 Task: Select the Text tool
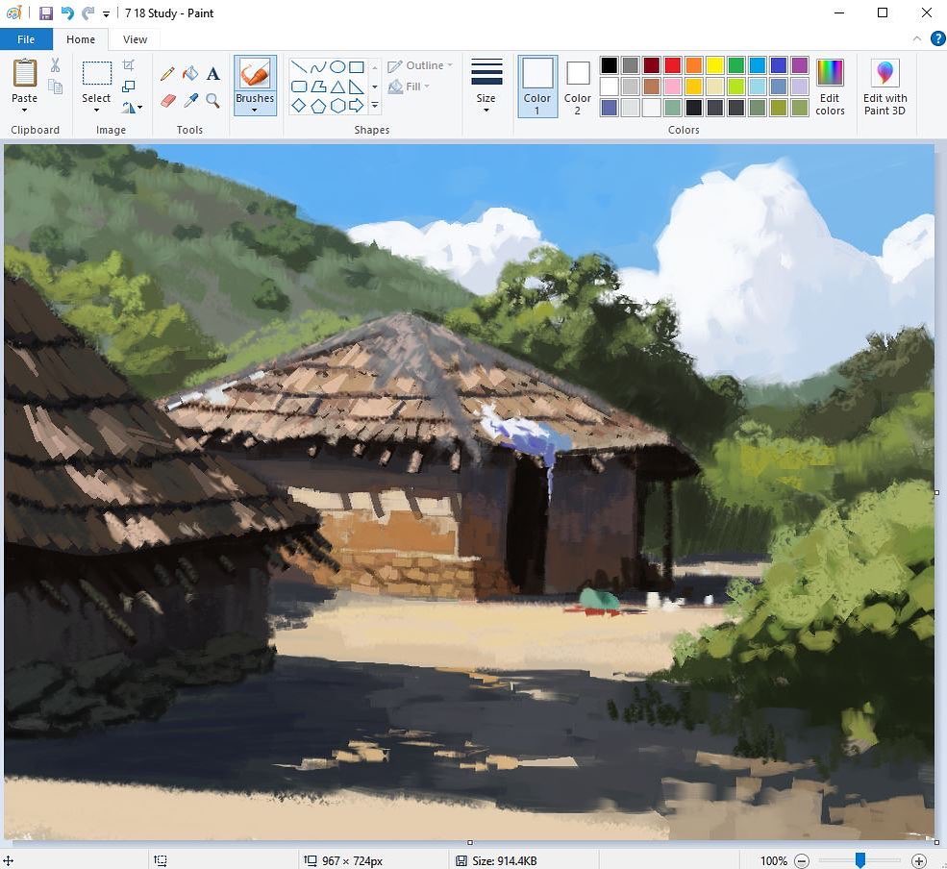212,74
